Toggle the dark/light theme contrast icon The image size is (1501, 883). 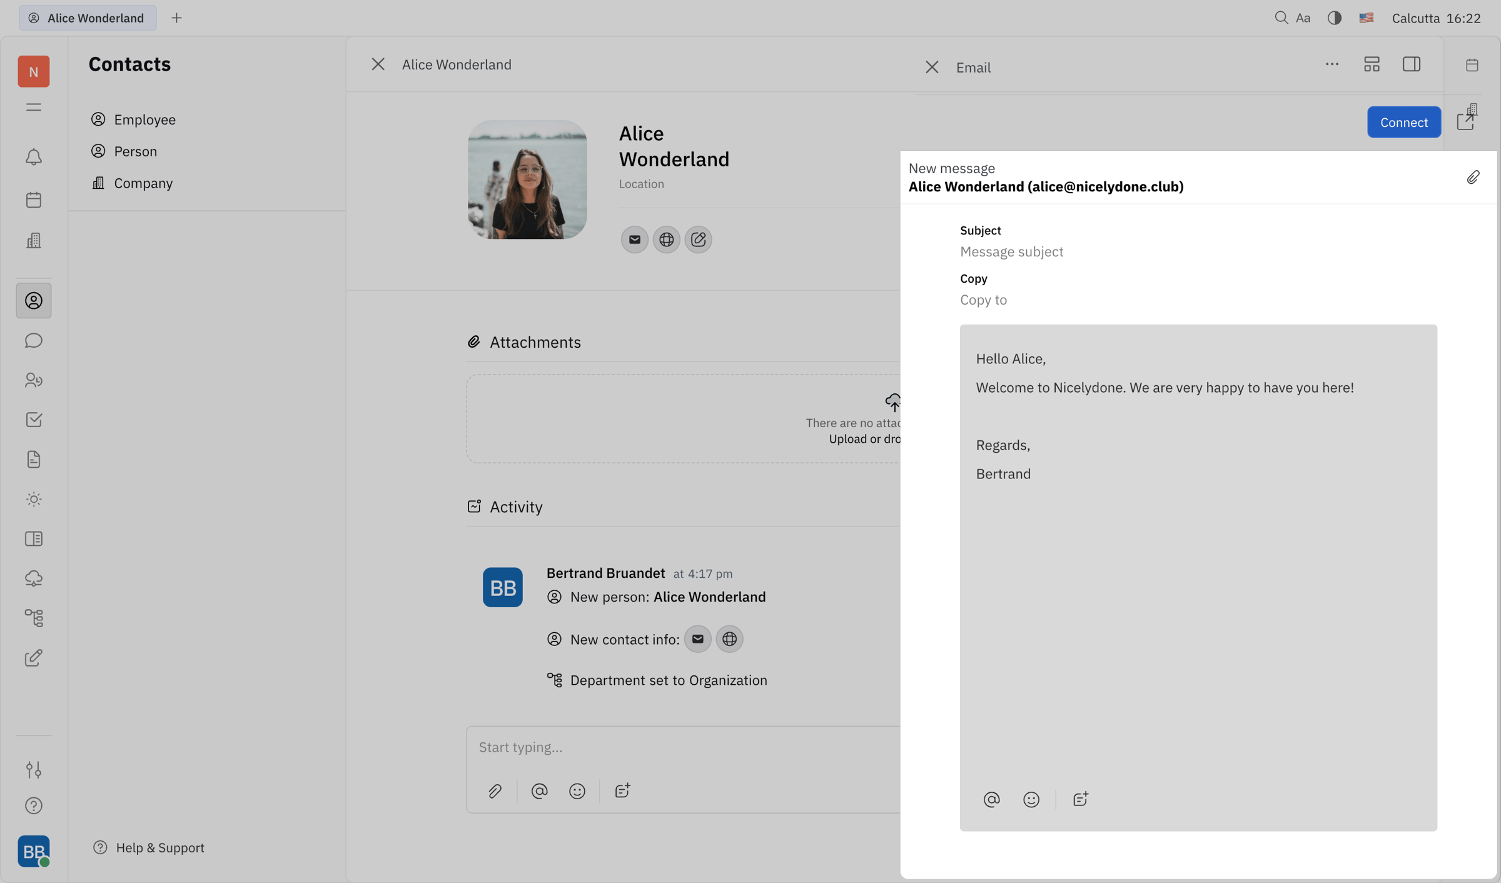pyautogui.click(x=1334, y=18)
